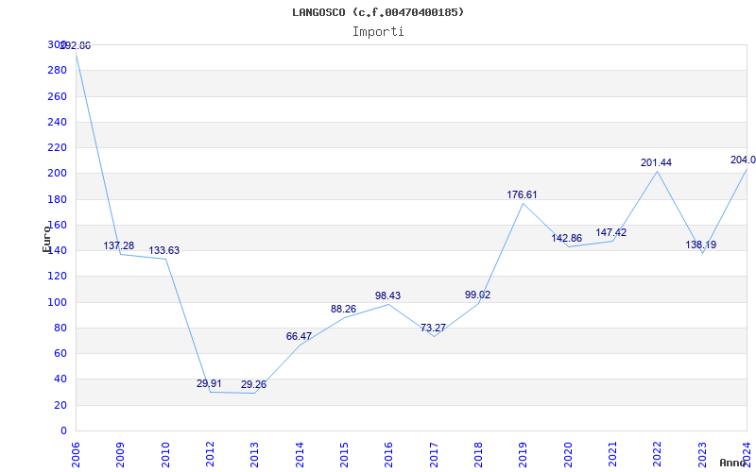Viewport: 756px width, 472px height.
Task: Select the year 2012 axis label
Action: pyautogui.click(x=210, y=455)
